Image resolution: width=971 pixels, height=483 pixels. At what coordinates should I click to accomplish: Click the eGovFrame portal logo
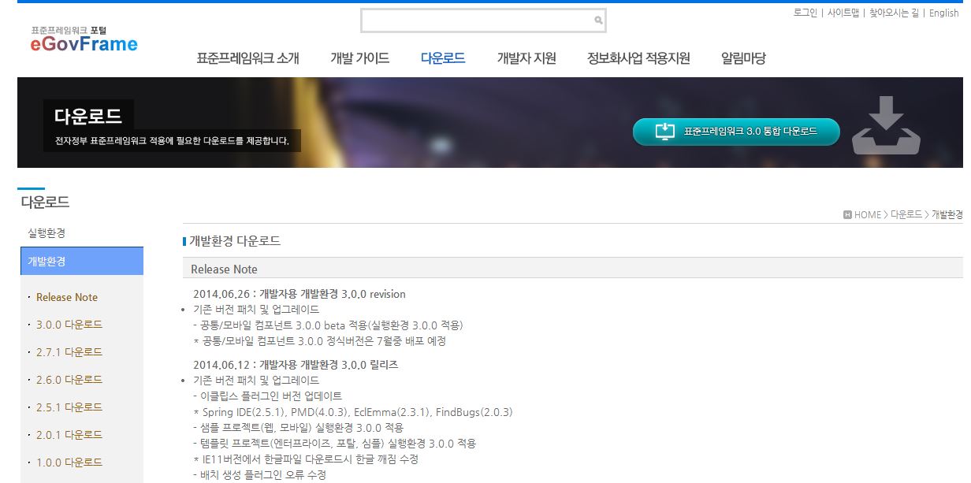tap(84, 40)
